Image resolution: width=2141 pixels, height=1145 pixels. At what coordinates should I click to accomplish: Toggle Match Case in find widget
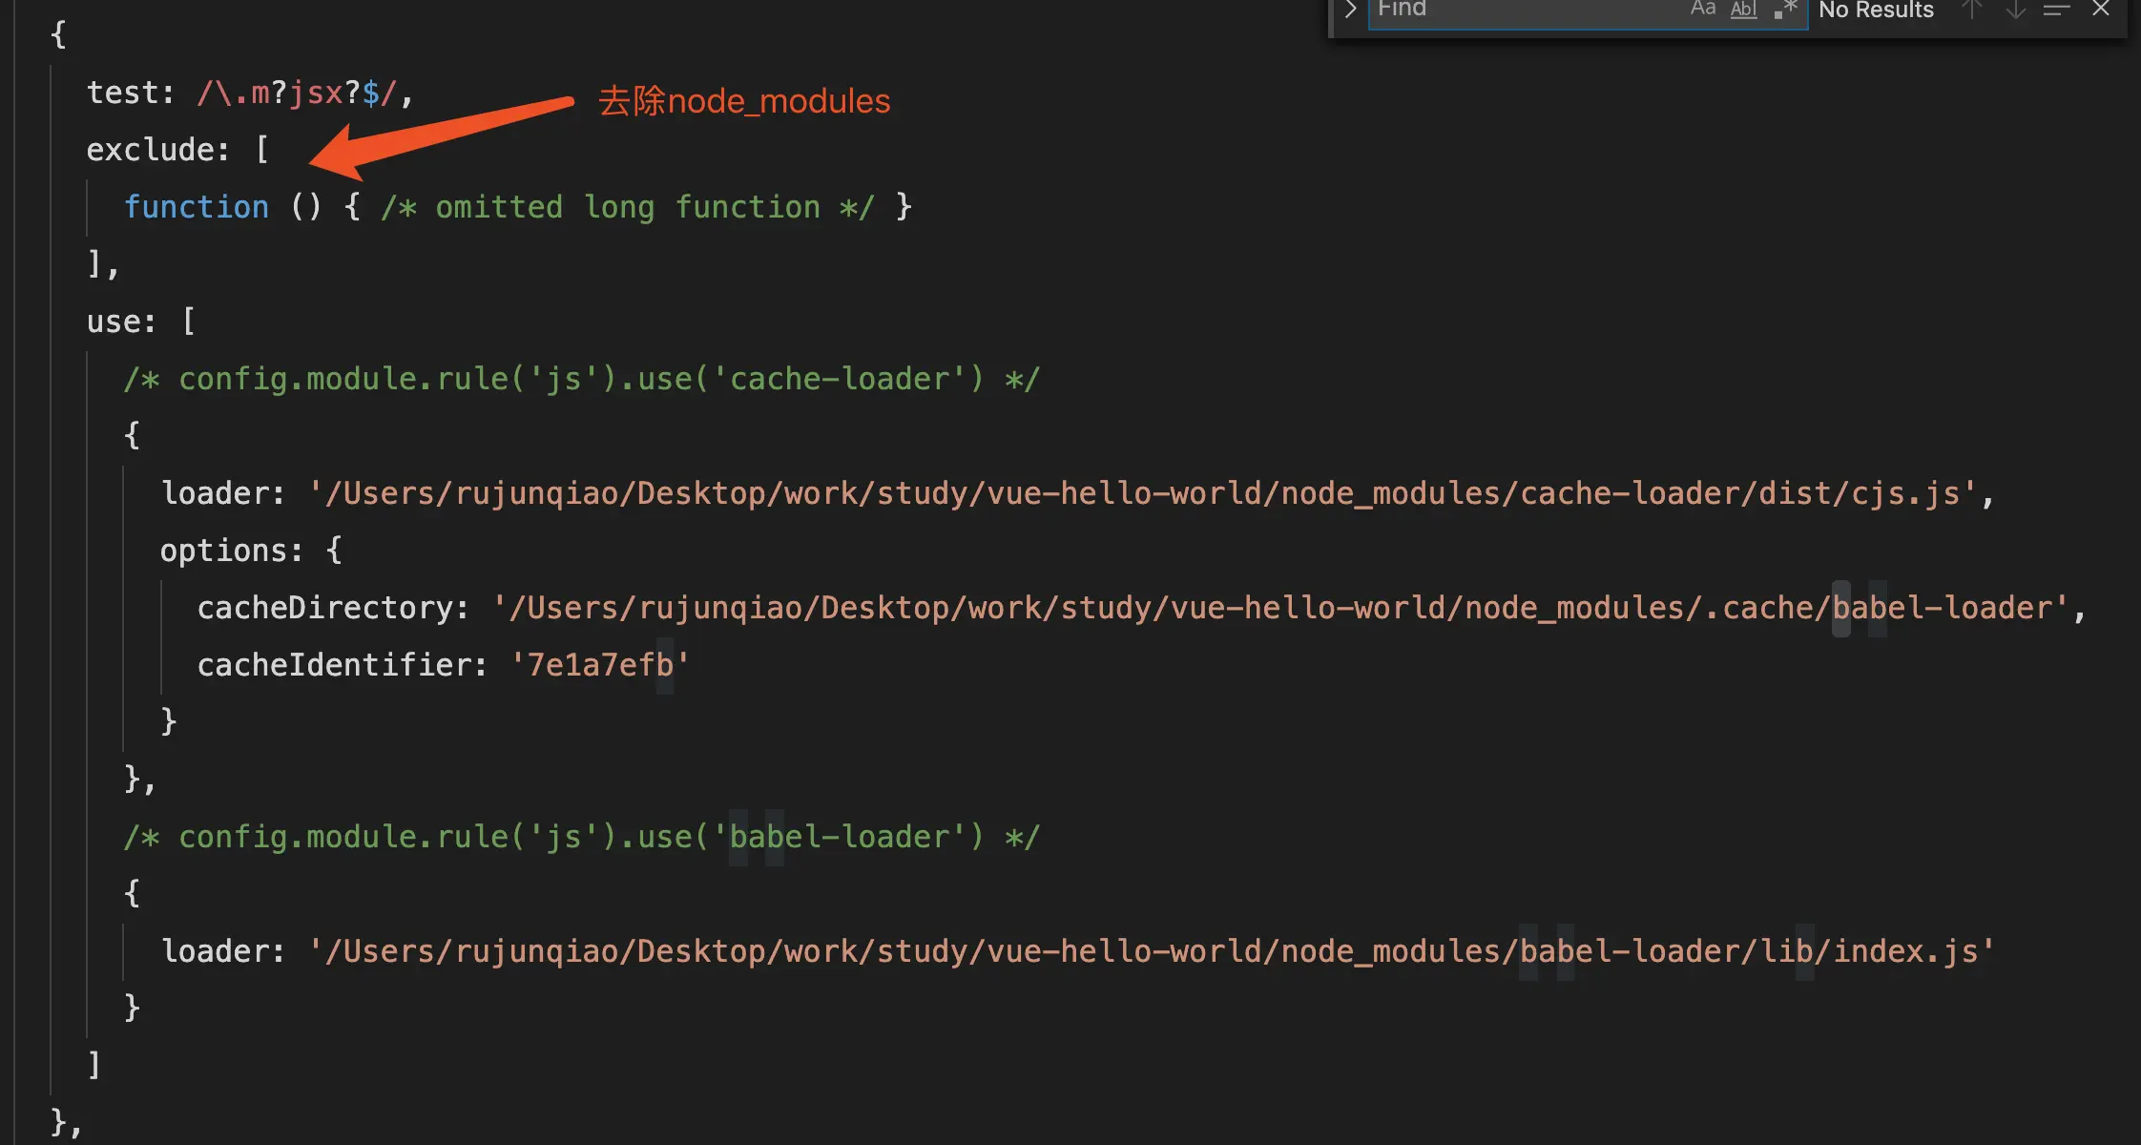point(1703,10)
